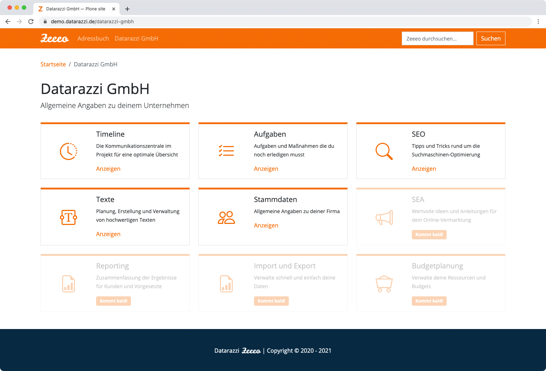The width and height of the screenshot is (546, 371).
Task: Click the padlock site info icon
Action: [45, 22]
